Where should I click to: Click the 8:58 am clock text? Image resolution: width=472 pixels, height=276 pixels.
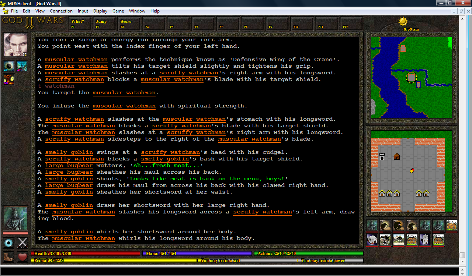point(411,29)
